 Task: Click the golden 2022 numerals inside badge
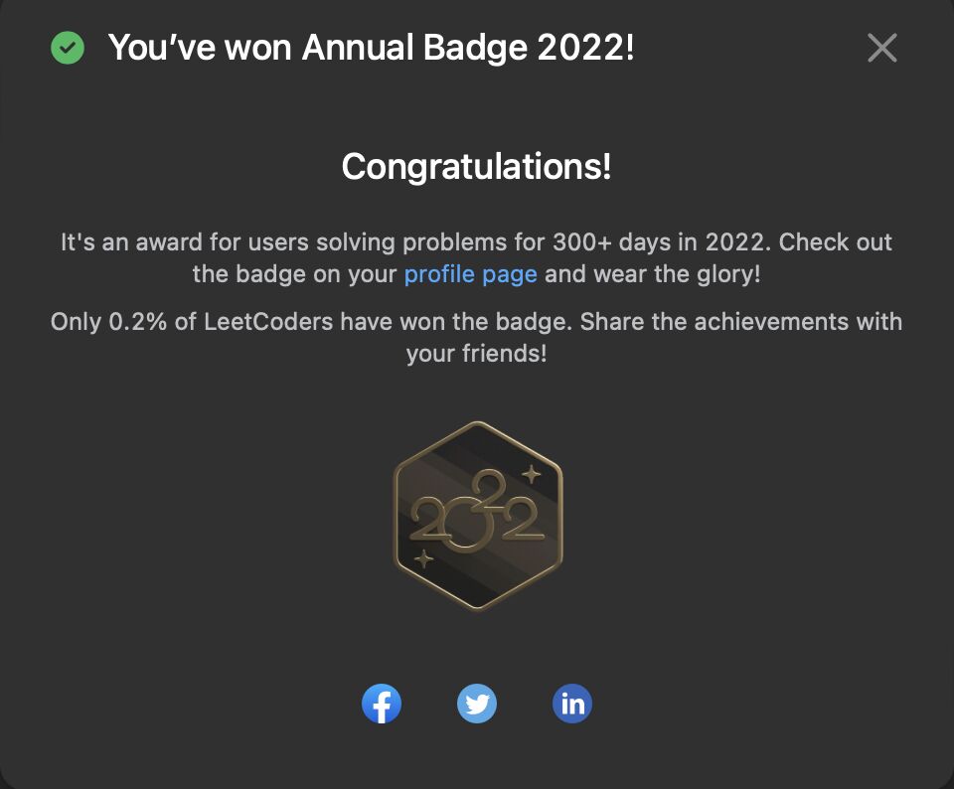[x=476, y=511]
